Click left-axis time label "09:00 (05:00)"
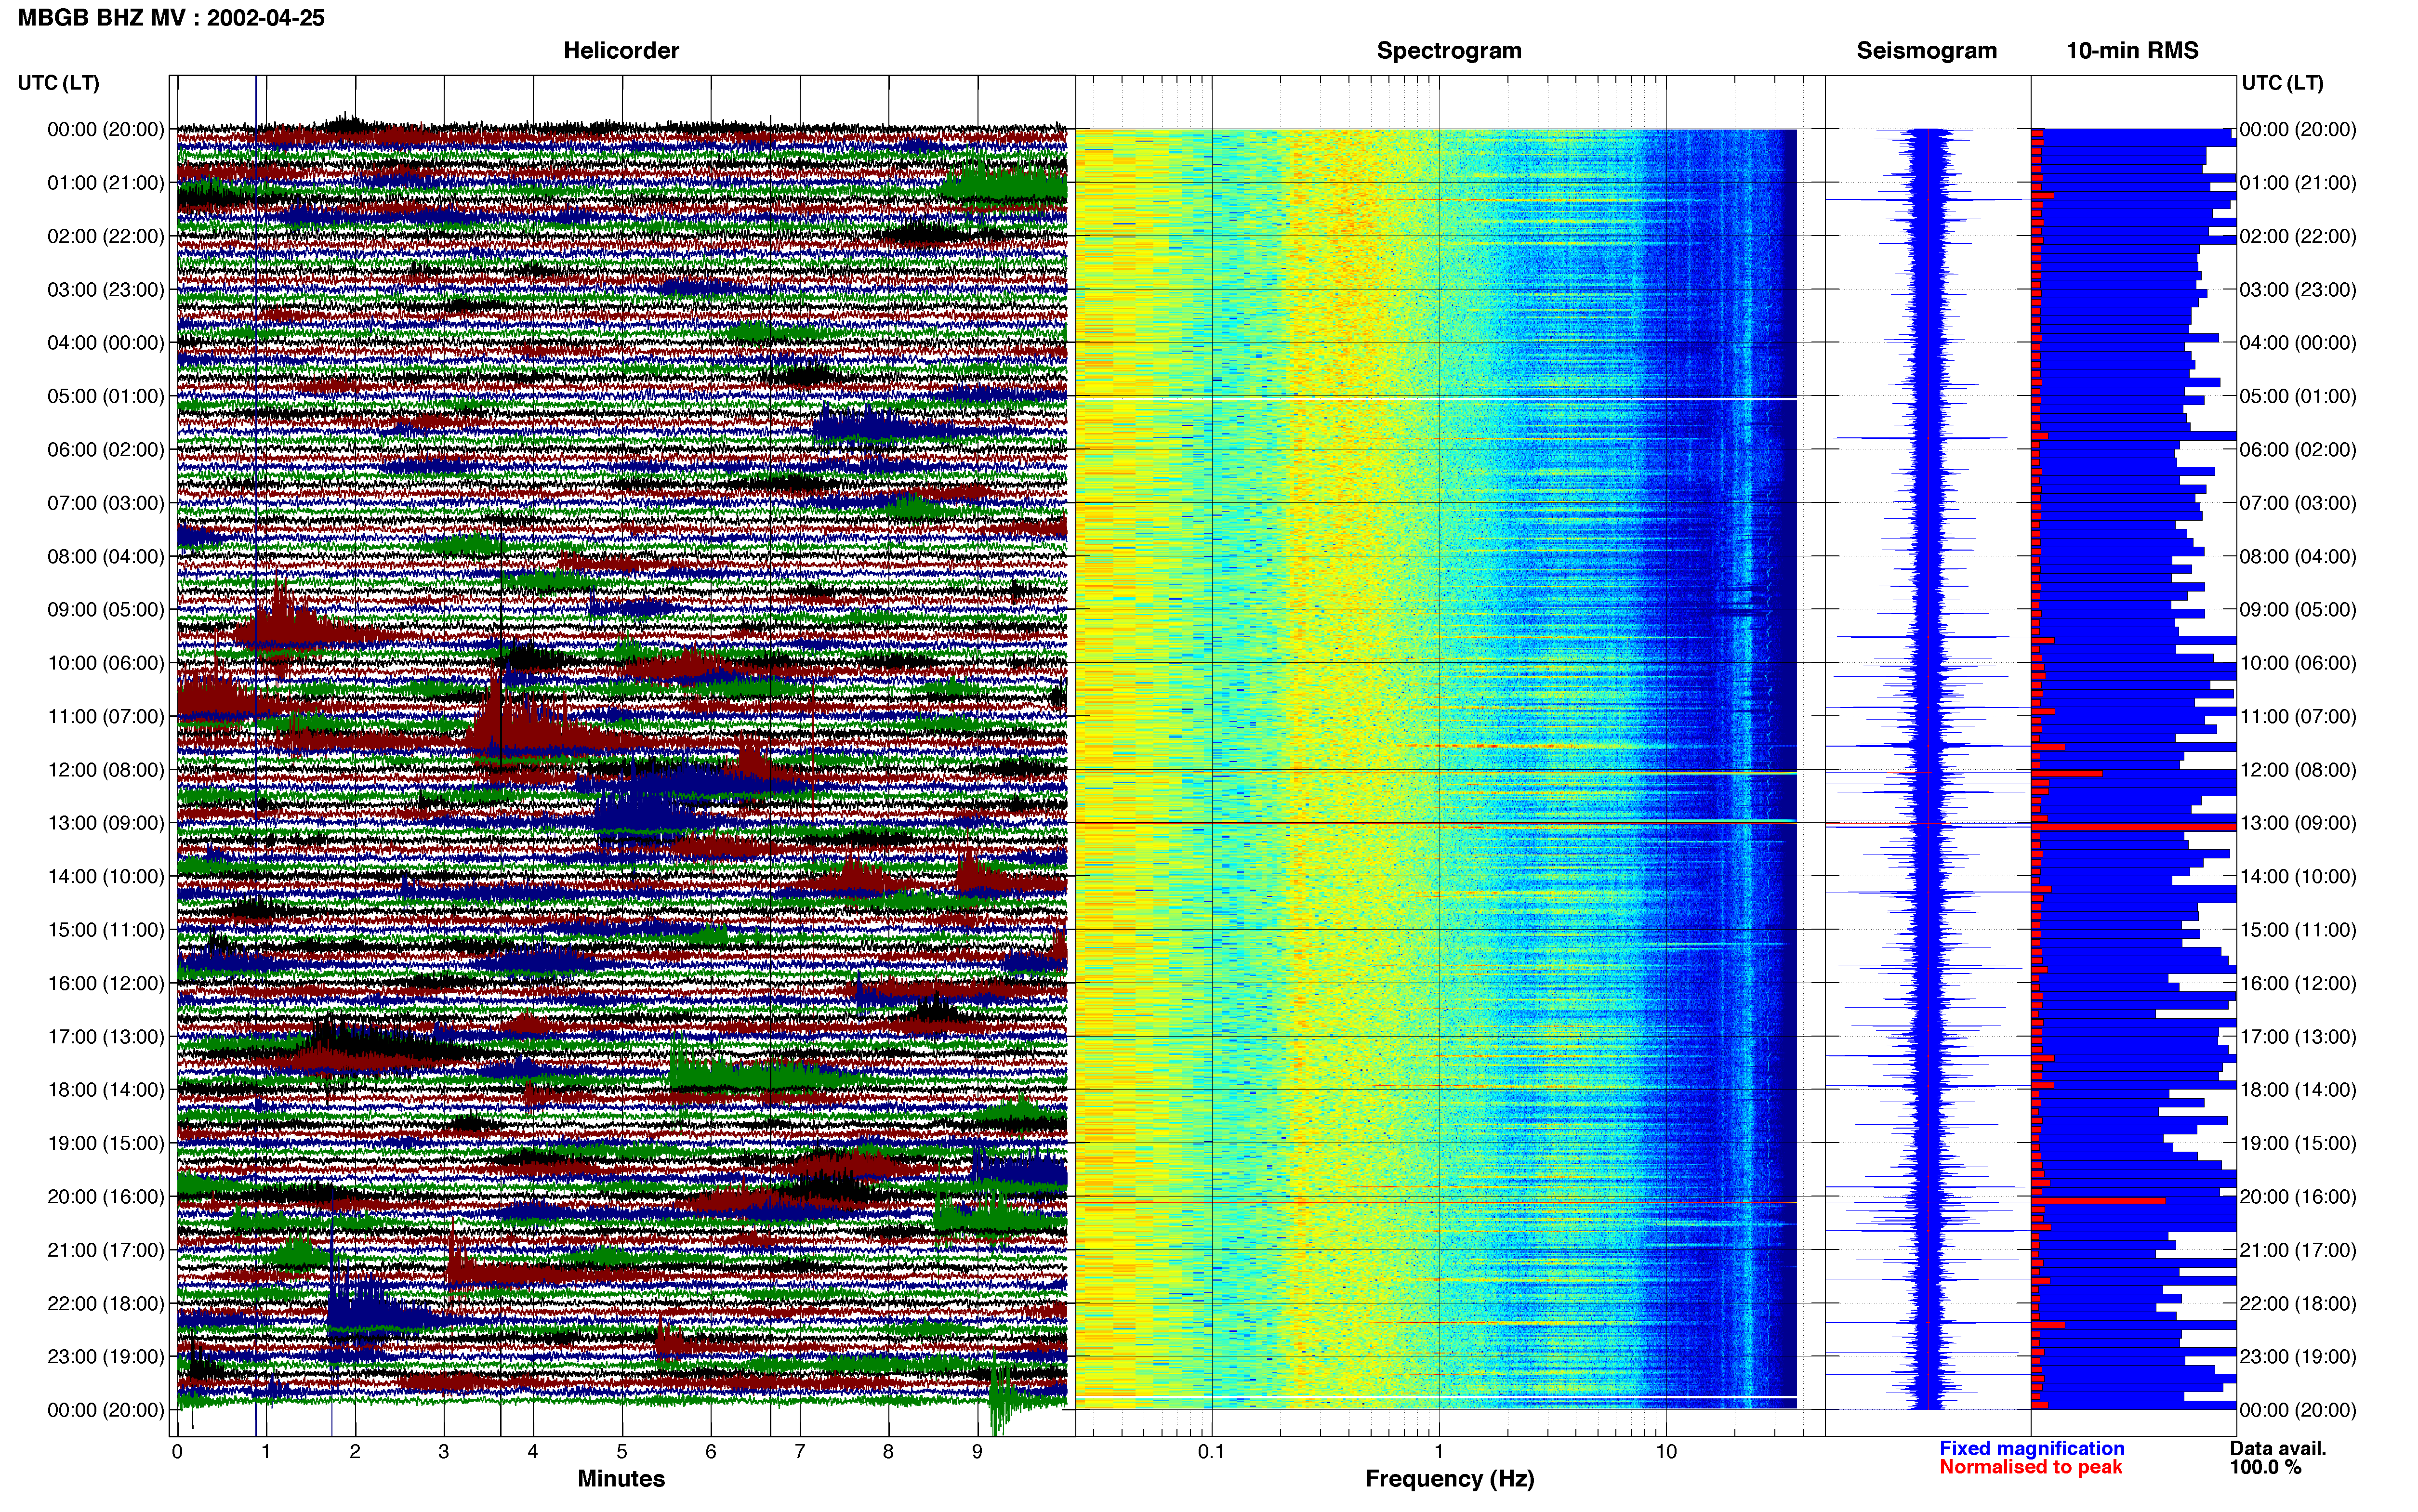The width and height of the screenshot is (2418, 1512). 106,609
